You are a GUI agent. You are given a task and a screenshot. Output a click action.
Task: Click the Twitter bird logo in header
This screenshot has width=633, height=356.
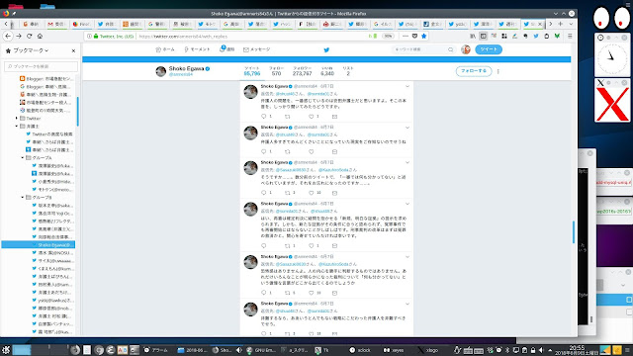(326, 49)
